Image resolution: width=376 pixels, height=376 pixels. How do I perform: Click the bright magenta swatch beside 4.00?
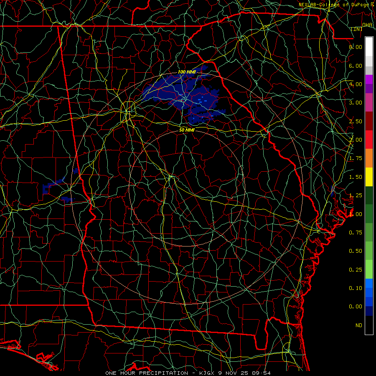tap(369, 79)
